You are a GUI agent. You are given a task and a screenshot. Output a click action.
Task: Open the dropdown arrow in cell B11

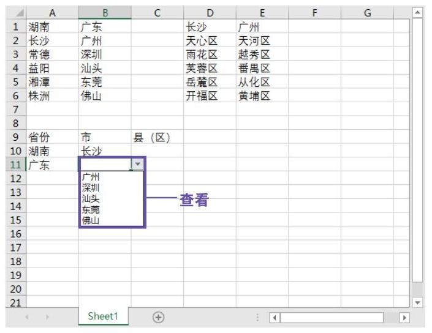pyautogui.click(x=137, y=164)
